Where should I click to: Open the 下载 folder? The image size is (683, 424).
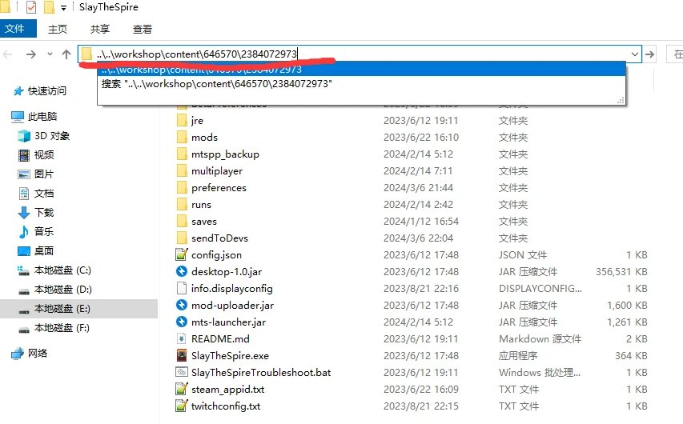(x=36, y=213)
